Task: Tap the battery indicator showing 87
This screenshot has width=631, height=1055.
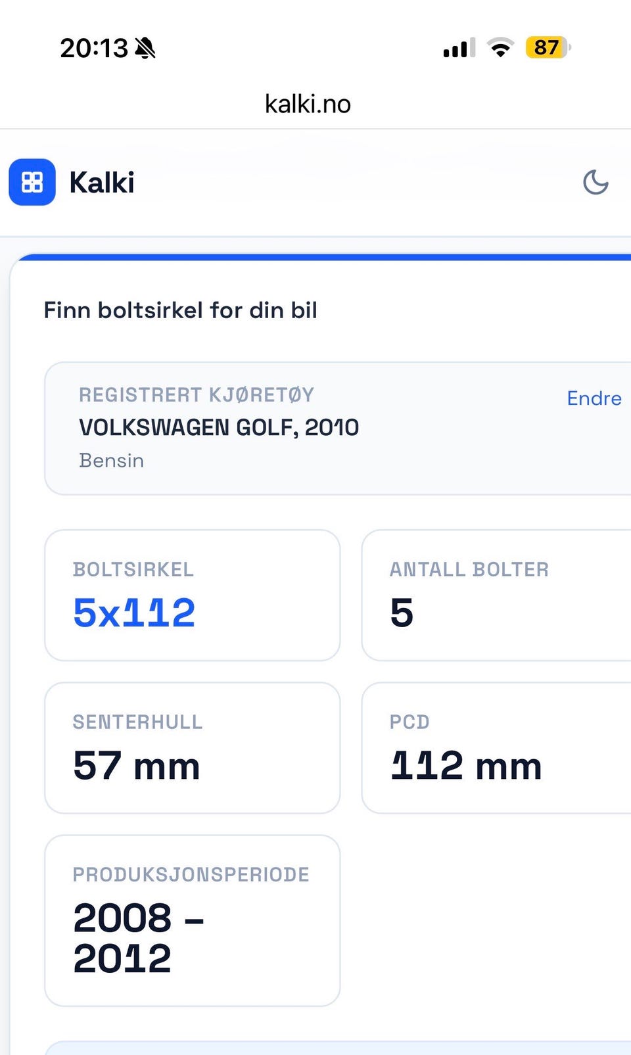Action: 548,47
